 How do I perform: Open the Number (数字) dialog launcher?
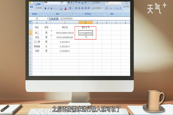pyautogui.click(x=121, y=14)
